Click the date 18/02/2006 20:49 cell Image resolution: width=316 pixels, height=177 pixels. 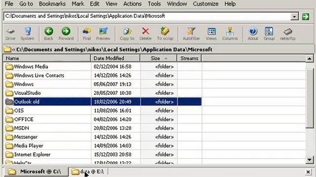pos(116,102)
